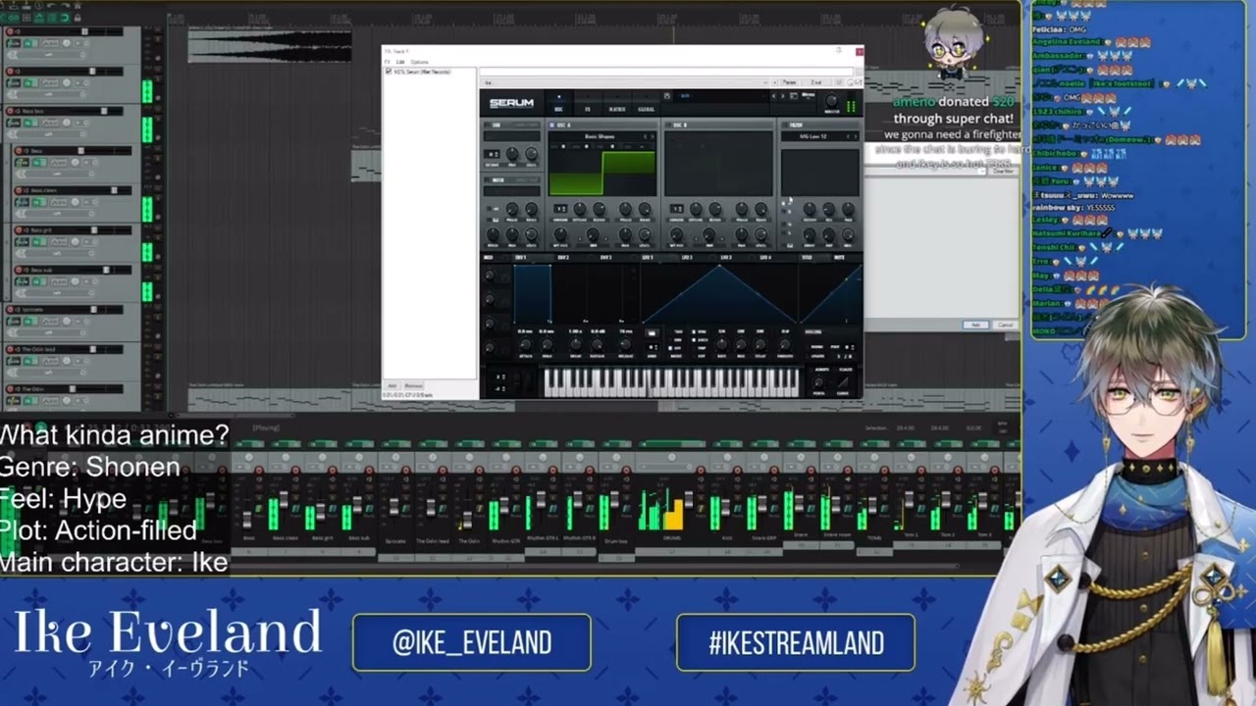
Task: Change the pitch bend range stepper
Action: pos(500,377)
